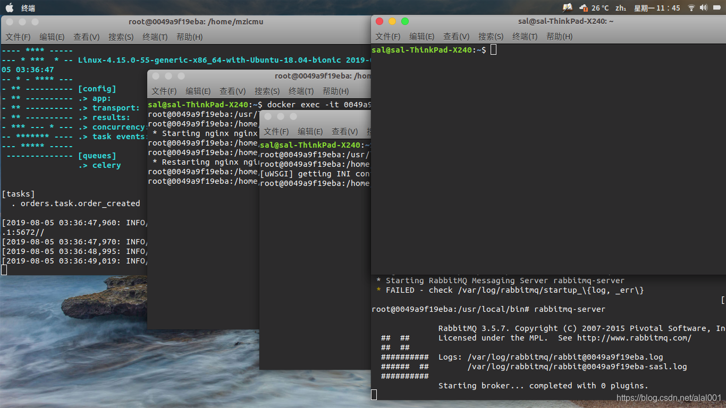This screenshot has height=408, width=726.
Task: Click the '.> celery' queue line
Action: tap(99, 165)
